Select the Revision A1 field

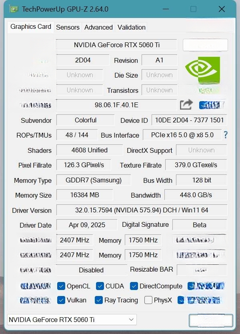point(159,60)
